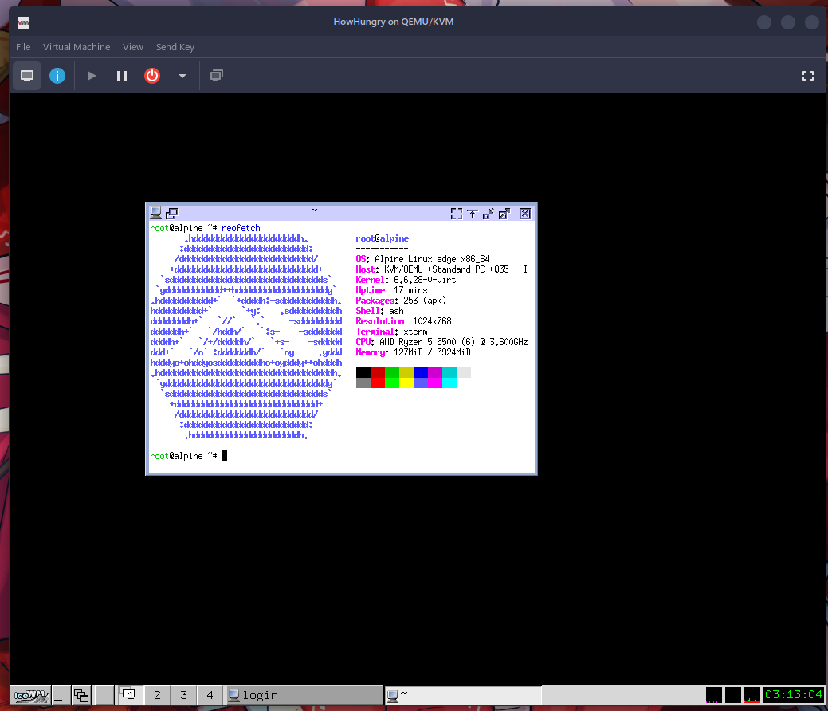Click the Memory 127MiB / 3924MiB line

(x=413, y=352)
